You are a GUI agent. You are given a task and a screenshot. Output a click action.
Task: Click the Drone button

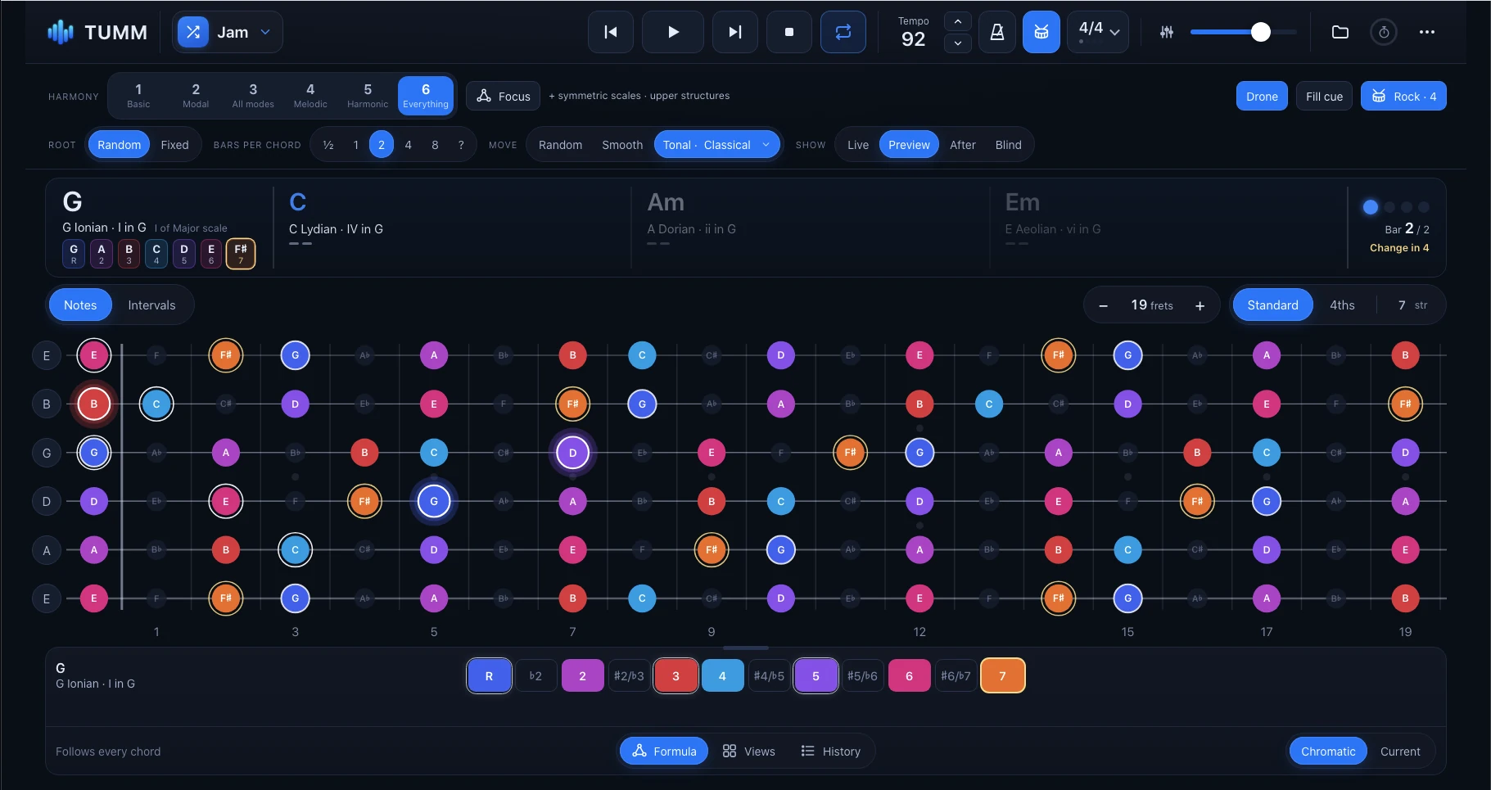click(1262, 96)
